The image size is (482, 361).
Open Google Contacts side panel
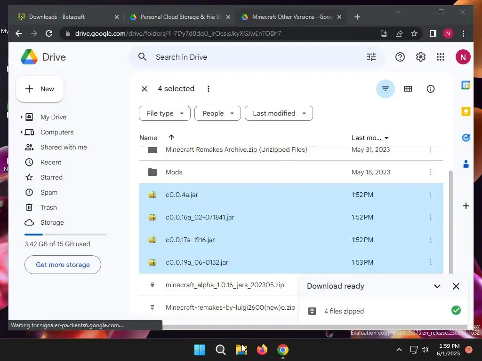466,164
